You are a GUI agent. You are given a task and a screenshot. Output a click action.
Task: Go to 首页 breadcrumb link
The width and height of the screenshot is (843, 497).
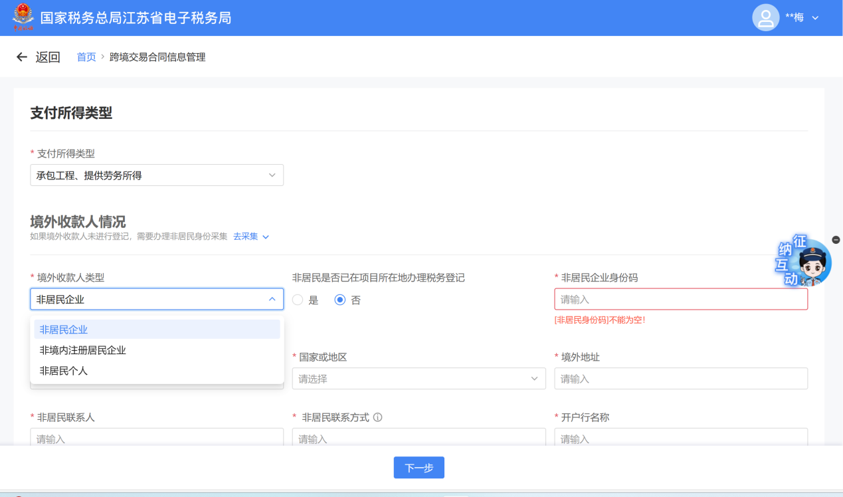click(86, 57)
